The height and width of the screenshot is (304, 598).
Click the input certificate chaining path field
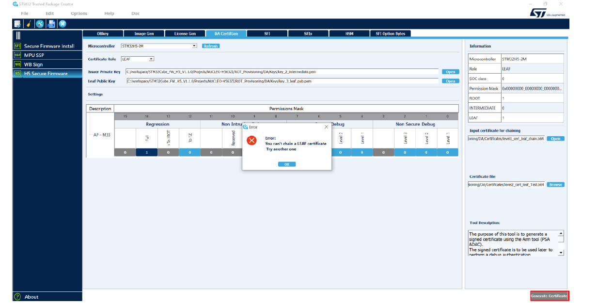(x=506, y=139)
